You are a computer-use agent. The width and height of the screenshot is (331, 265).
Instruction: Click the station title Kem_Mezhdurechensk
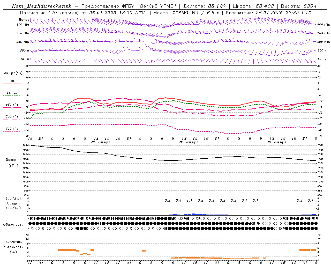click(41, 6)
